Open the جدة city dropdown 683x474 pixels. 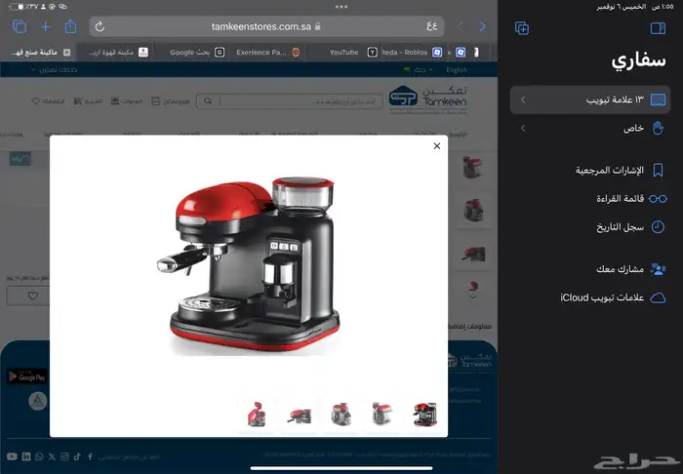418,69
